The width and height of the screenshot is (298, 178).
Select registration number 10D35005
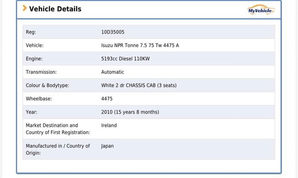click(113, 32)
